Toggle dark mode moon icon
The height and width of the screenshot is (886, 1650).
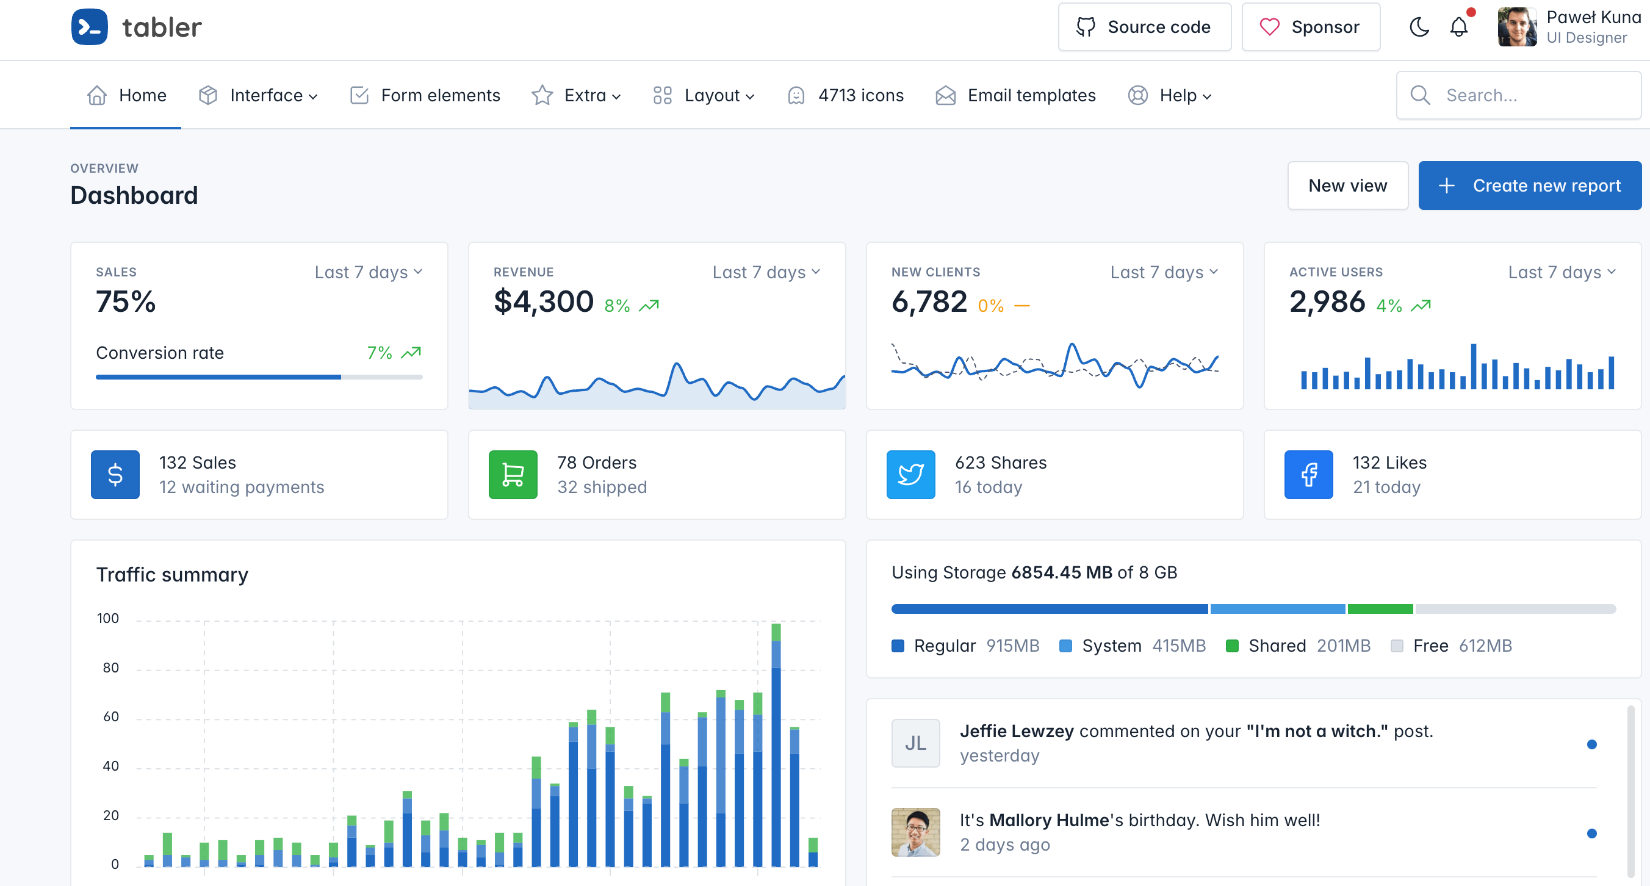1419,27
